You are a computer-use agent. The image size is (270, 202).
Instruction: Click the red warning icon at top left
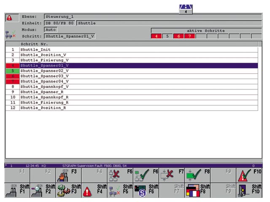(9, 18)
